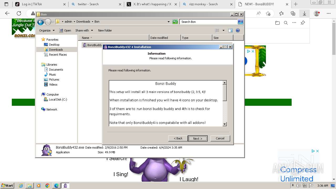Select Libraries in the navigation pane
The height and width of the screenshot is (189, 336).
pos(52,65)
